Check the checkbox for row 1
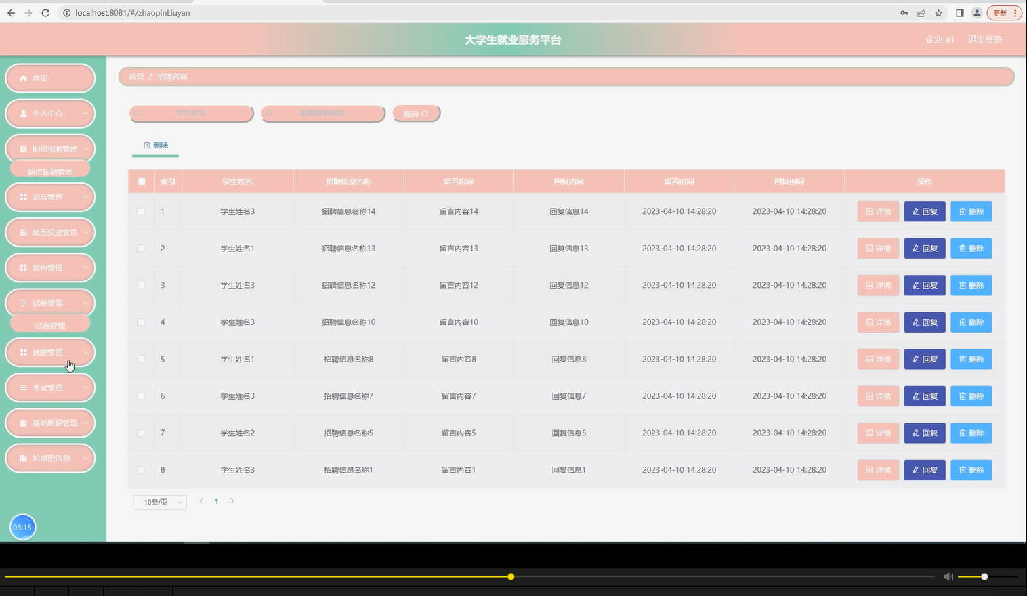 tap(141, 211)
